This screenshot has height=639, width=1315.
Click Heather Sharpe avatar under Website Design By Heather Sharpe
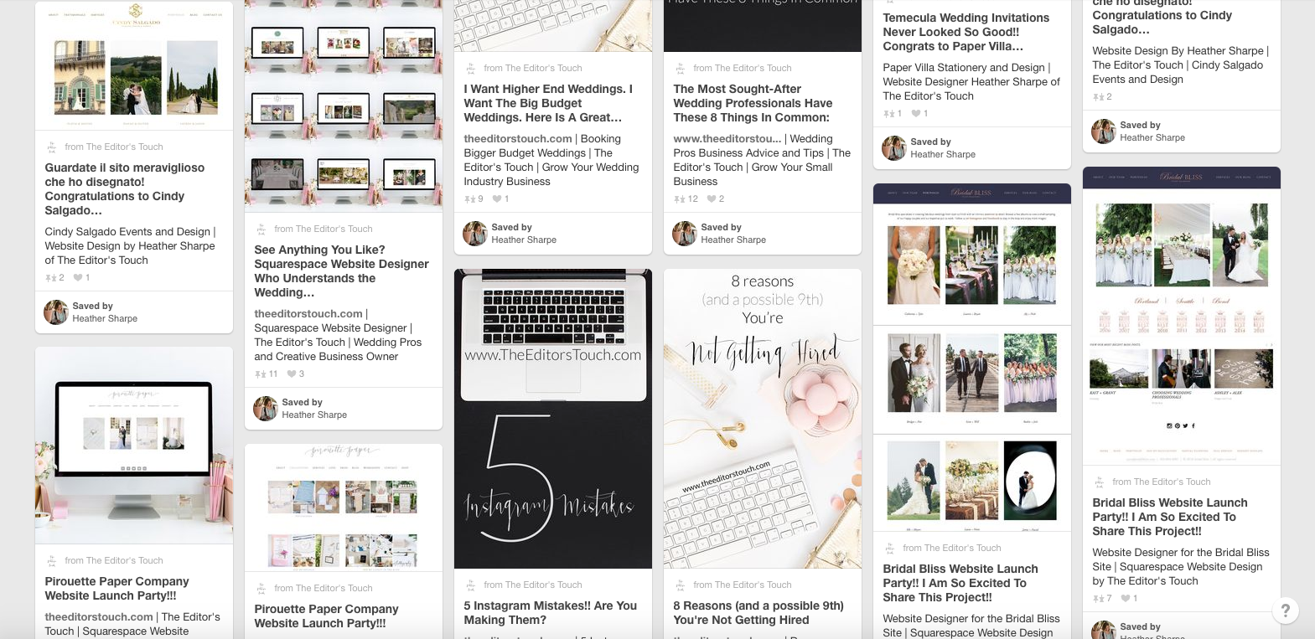click(1104, 131)
